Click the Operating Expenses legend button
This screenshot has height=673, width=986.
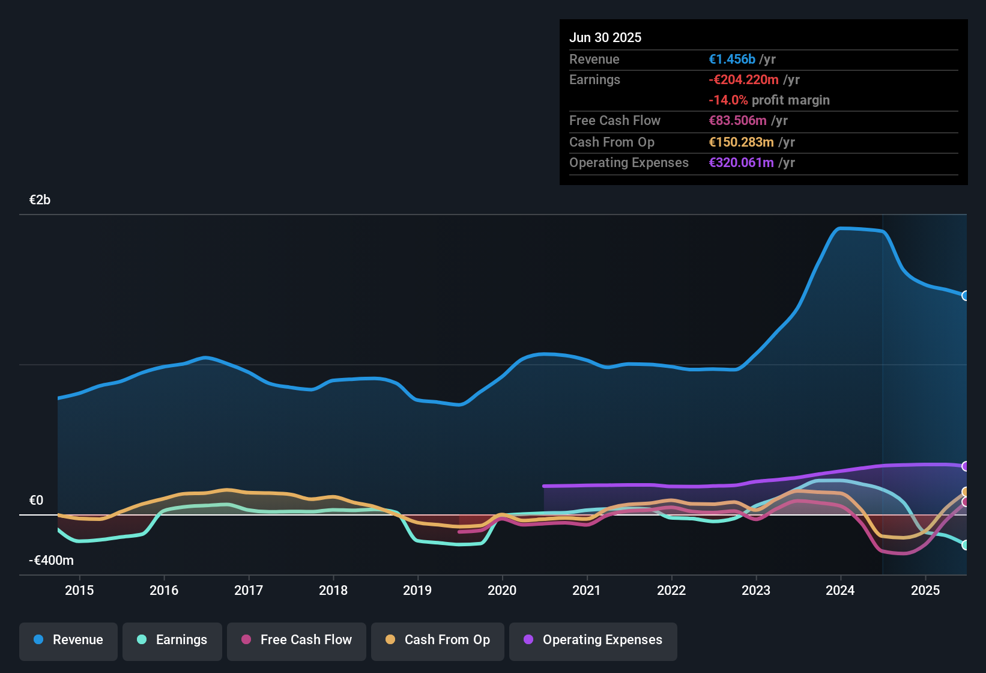tap(593, 640)
